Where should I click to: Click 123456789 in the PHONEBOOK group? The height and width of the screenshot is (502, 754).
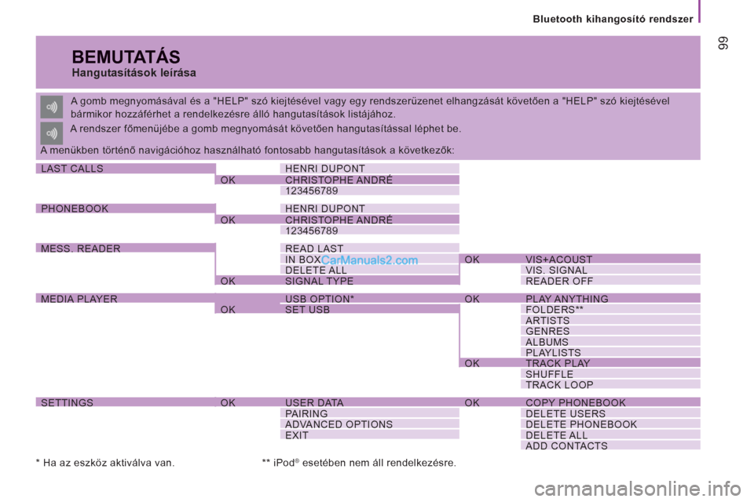(x=369, y=231)
